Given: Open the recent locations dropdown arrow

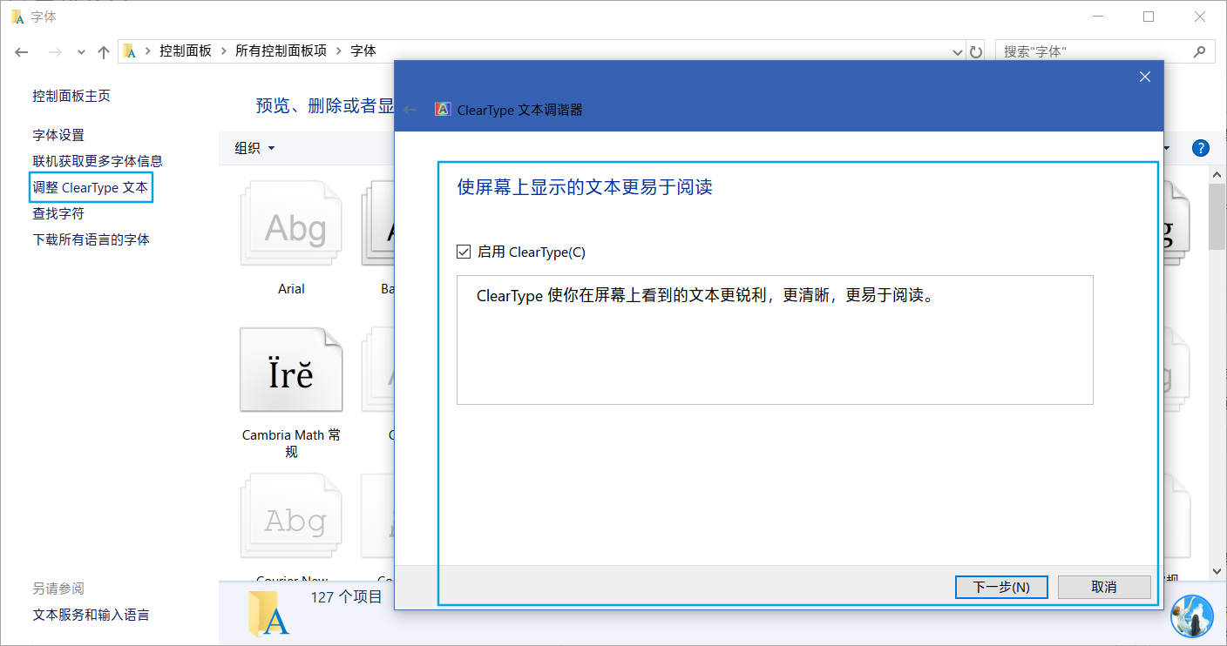Looking at the screenshot, I should pos(81,52).
